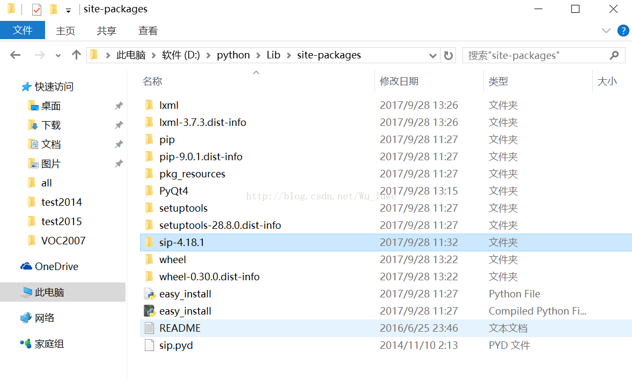
Task: Select the README text document icon
Action: point(149,328)
